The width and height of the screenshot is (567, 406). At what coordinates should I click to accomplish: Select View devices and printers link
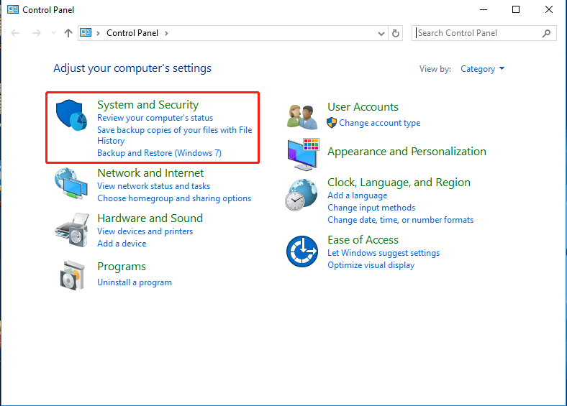tap(145, 231)
